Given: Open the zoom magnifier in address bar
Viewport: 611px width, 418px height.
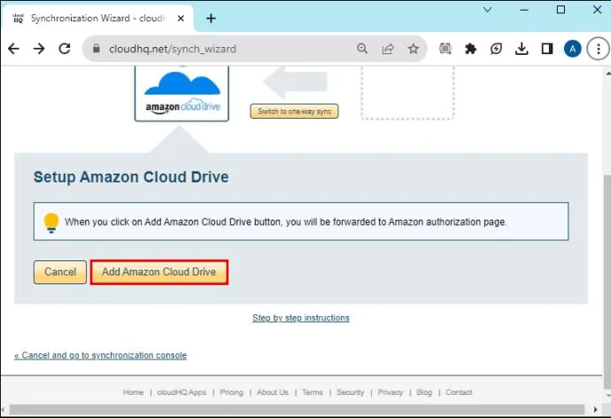Looking at the screenshot, I should (362, 49).
